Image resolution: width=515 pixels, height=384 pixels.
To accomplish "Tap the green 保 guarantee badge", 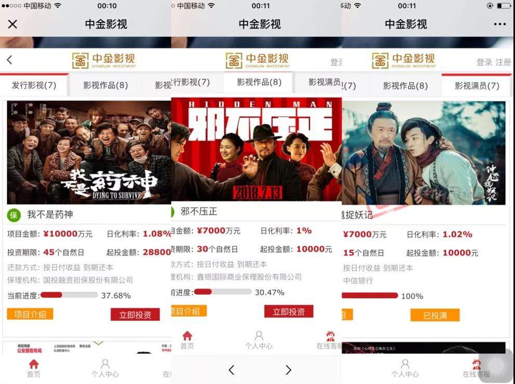I will (14, 215).
